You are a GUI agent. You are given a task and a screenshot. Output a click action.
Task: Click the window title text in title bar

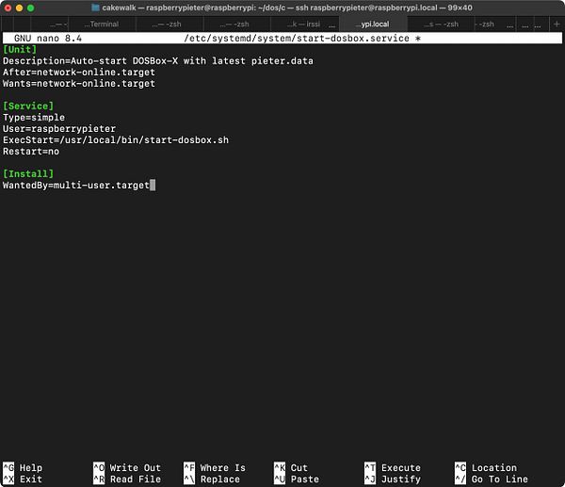[x=287, y=8]
